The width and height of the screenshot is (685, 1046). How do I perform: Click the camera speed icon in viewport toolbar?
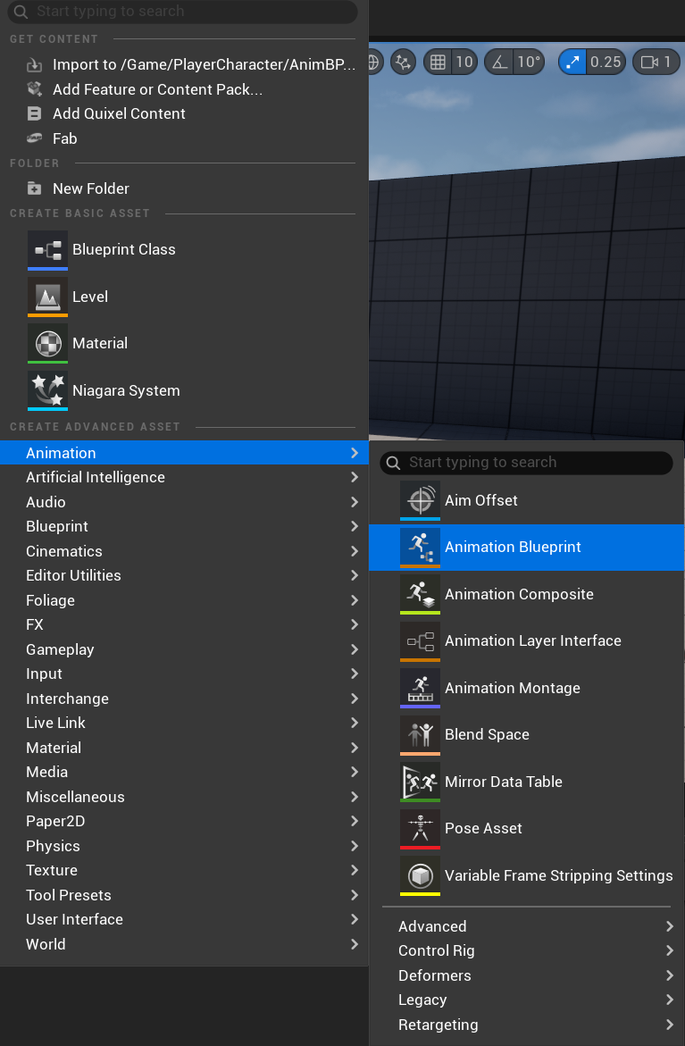click(x=649, y=62)
